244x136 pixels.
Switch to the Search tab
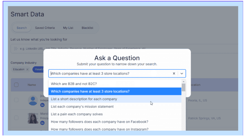[x=22, y=28]
